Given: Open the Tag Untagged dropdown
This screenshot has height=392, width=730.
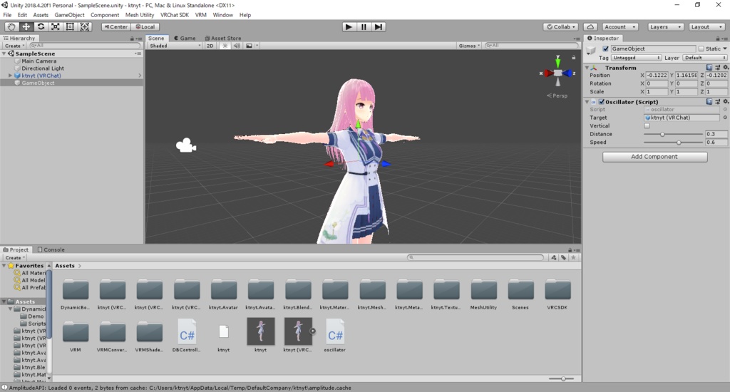Looking at the screenshot, I should coord(636,58).
